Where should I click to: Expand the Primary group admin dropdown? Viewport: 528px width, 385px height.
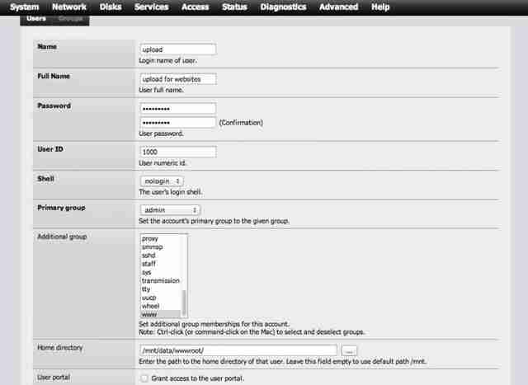(x=170, y=210)
